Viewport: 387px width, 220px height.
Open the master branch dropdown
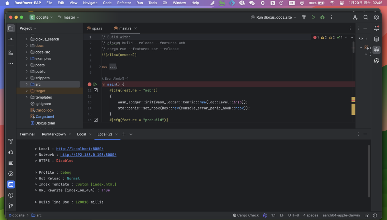pos(69,17)
